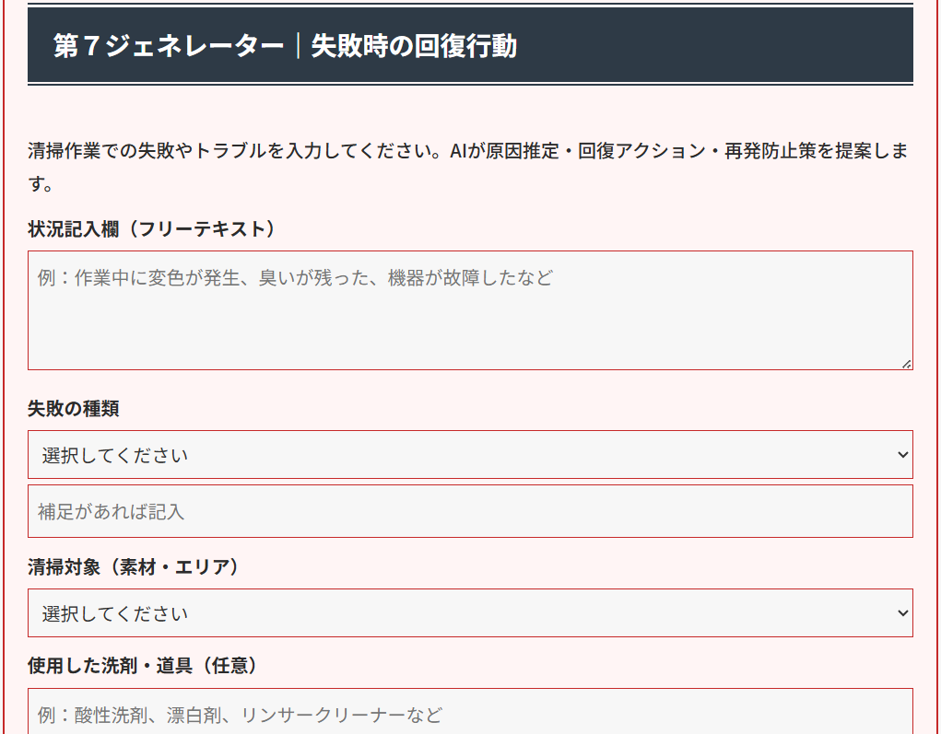Viewport: 941px width, 734px height.
Task: Click the 状況記入欄 free-text textarea
Action: (470, 322)
